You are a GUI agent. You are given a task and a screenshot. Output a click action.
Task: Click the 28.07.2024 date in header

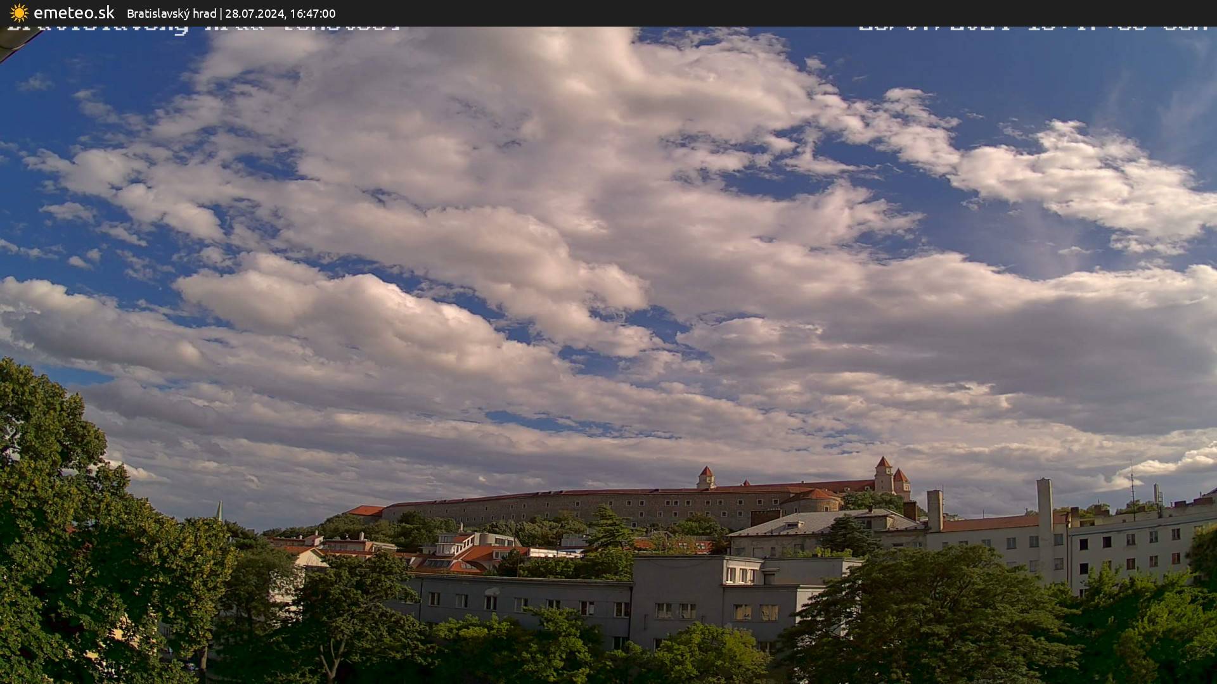254,14
